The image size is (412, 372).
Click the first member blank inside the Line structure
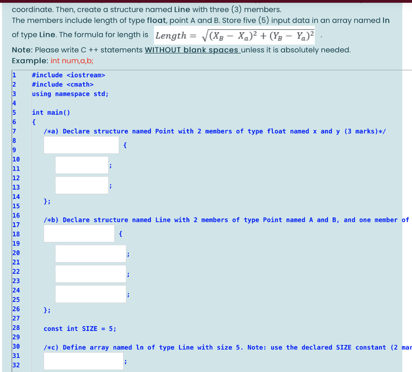(91, 253)
